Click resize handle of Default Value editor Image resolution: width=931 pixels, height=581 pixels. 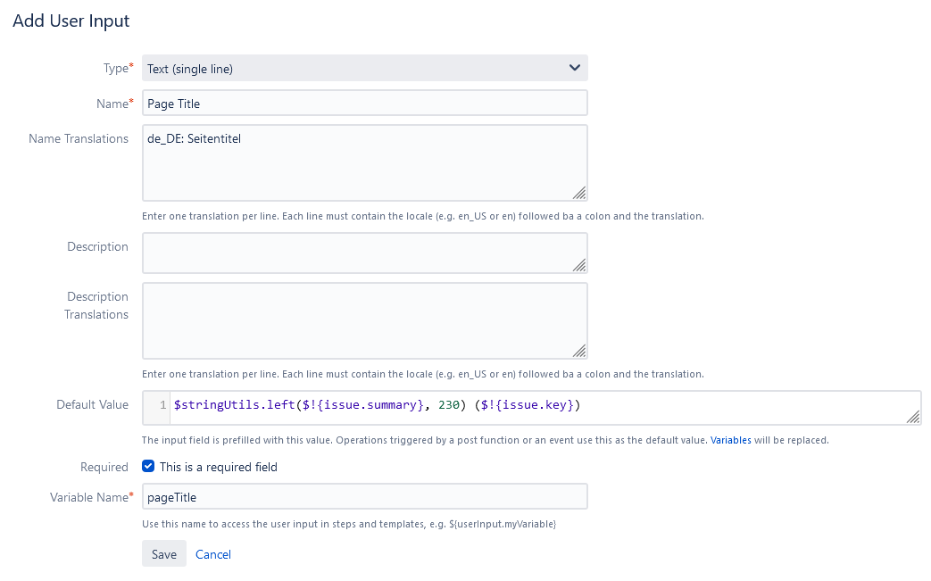tap(913, 417)
